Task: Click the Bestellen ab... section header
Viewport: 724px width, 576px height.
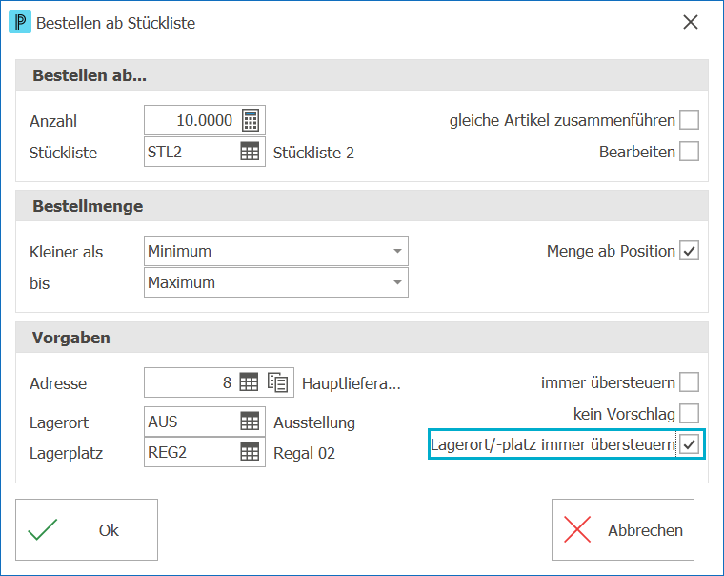Action: pyautogui.click(x=362, y=75)
